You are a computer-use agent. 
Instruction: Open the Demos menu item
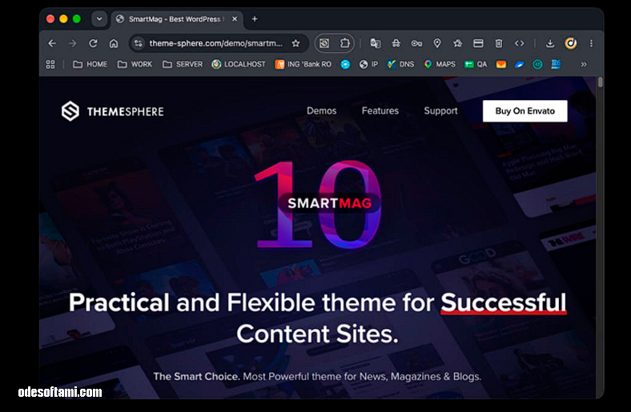click(322, 111)
